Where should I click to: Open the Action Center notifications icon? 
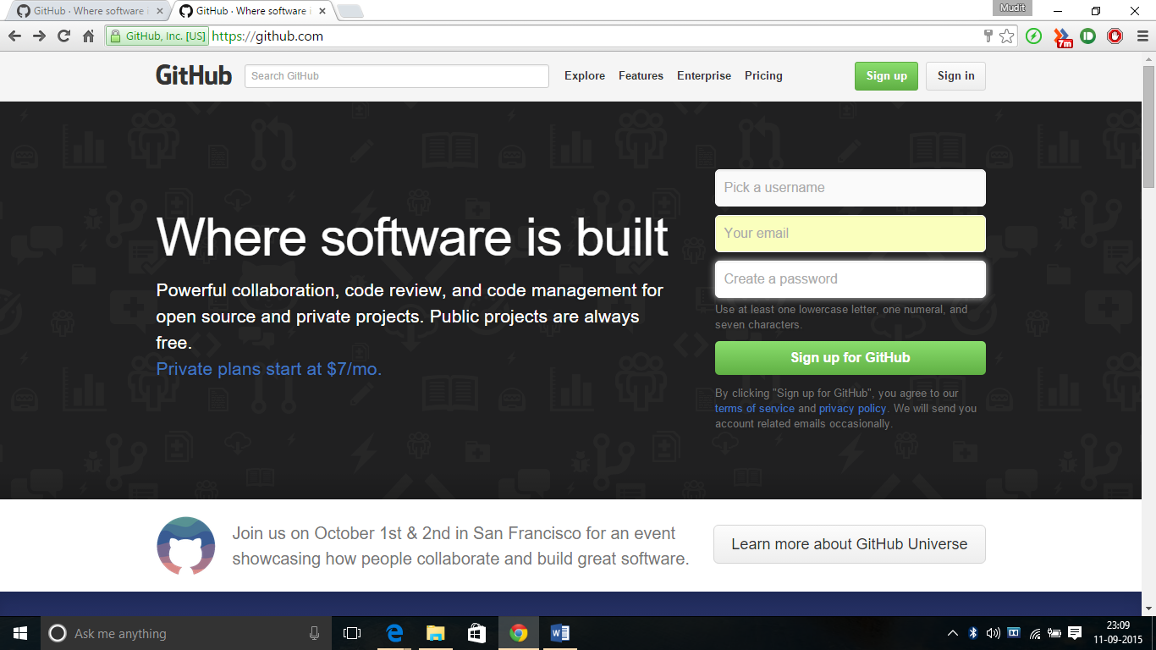click(x=1075, y=633)
